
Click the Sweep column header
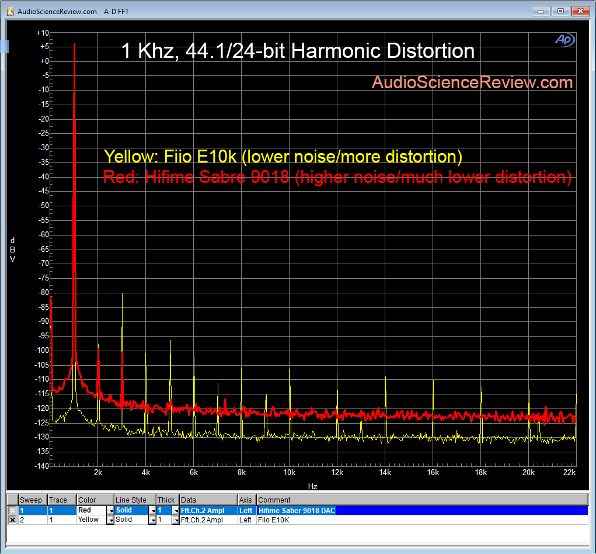pos(33,500)
